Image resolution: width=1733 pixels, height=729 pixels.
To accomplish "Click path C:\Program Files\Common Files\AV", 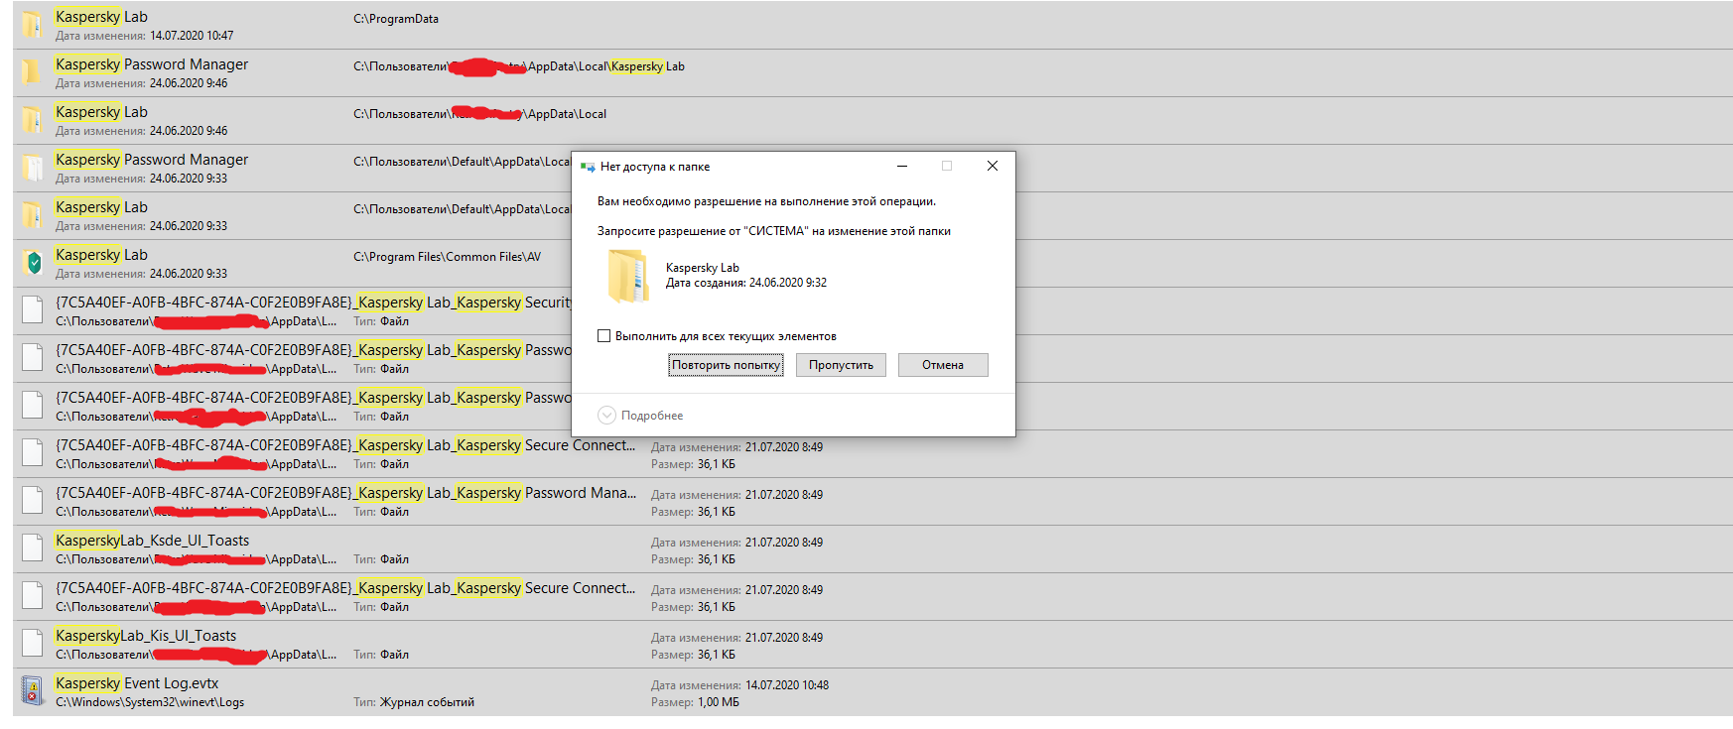I will pos(448,257).
